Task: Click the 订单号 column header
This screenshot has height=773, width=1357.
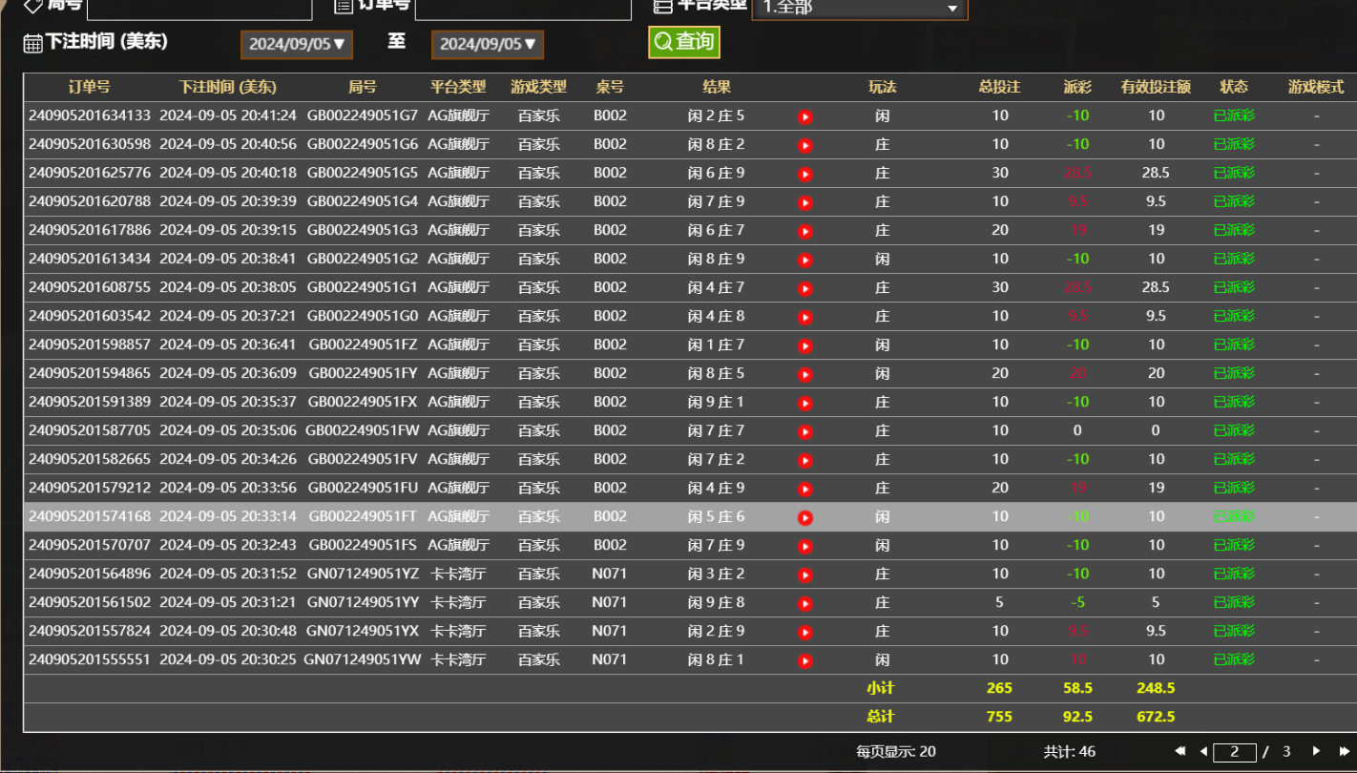Action: (89, 87)
